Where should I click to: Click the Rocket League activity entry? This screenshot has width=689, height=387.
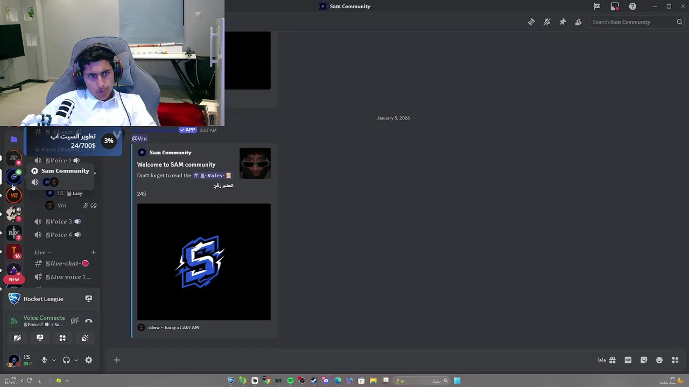44,299
